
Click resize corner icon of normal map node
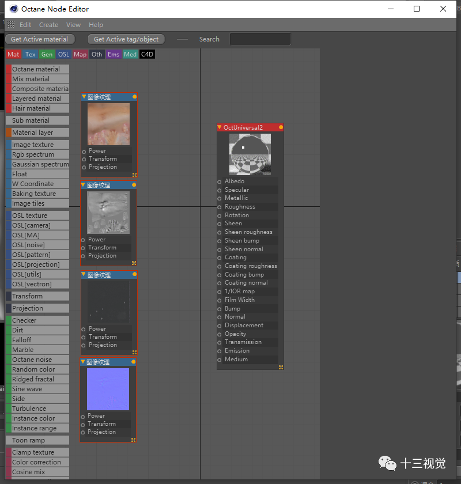133,440
